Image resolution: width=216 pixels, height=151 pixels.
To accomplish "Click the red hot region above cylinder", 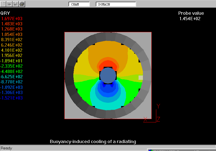I will [x=108, y=63].
